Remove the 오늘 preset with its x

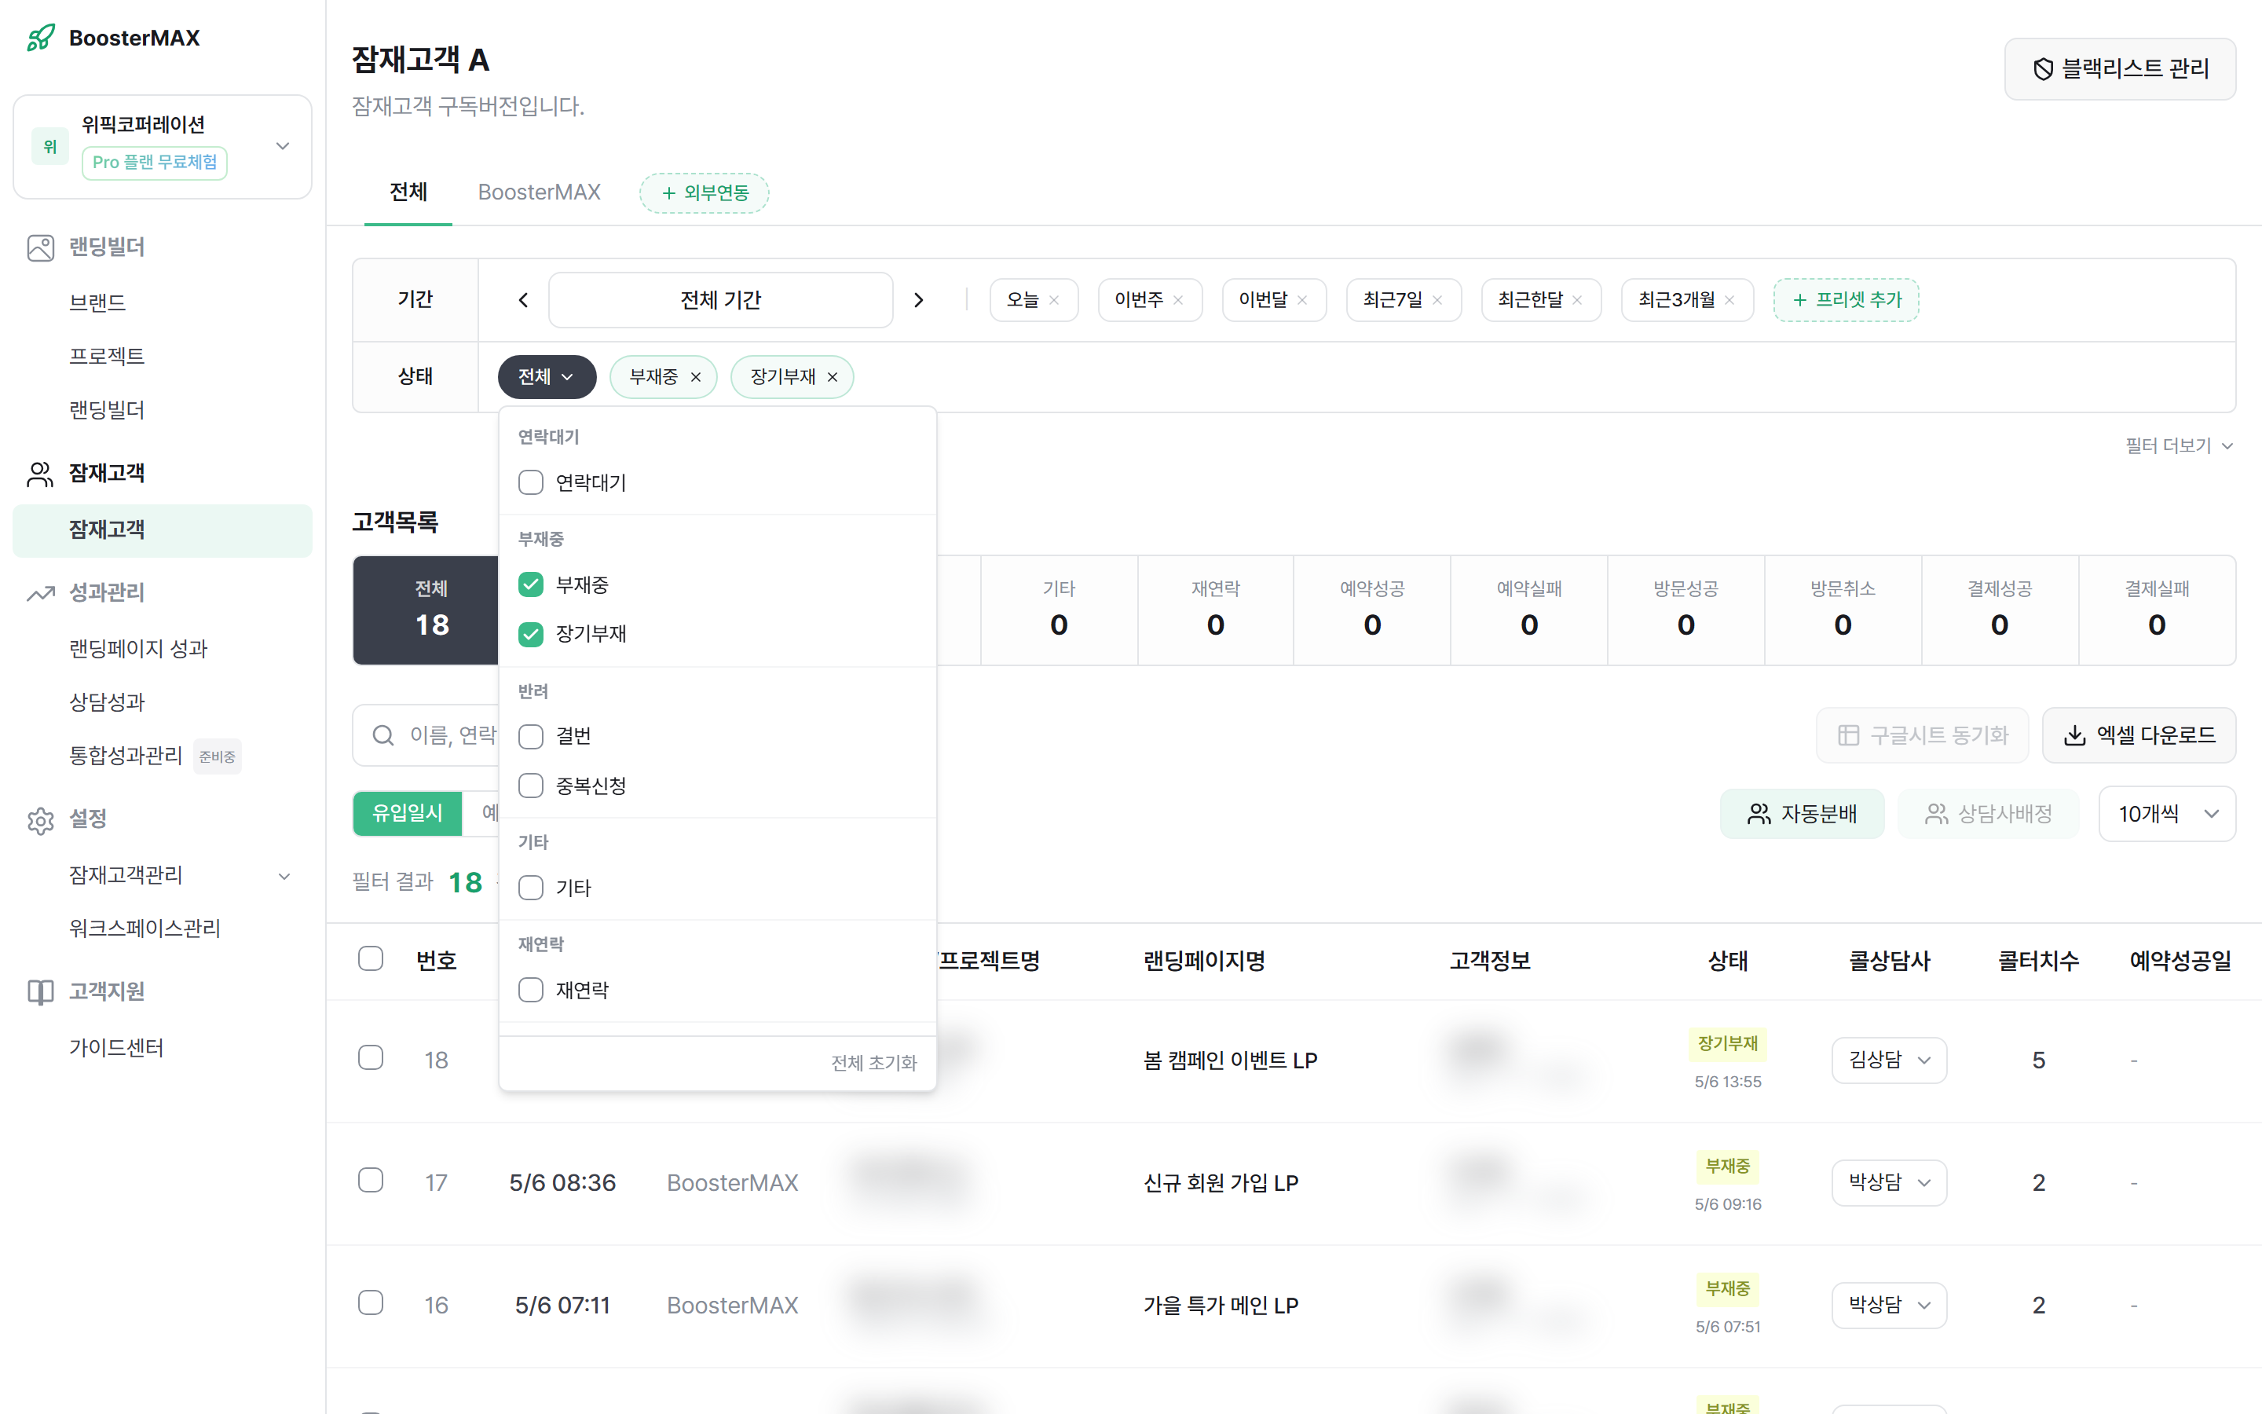1053,300
